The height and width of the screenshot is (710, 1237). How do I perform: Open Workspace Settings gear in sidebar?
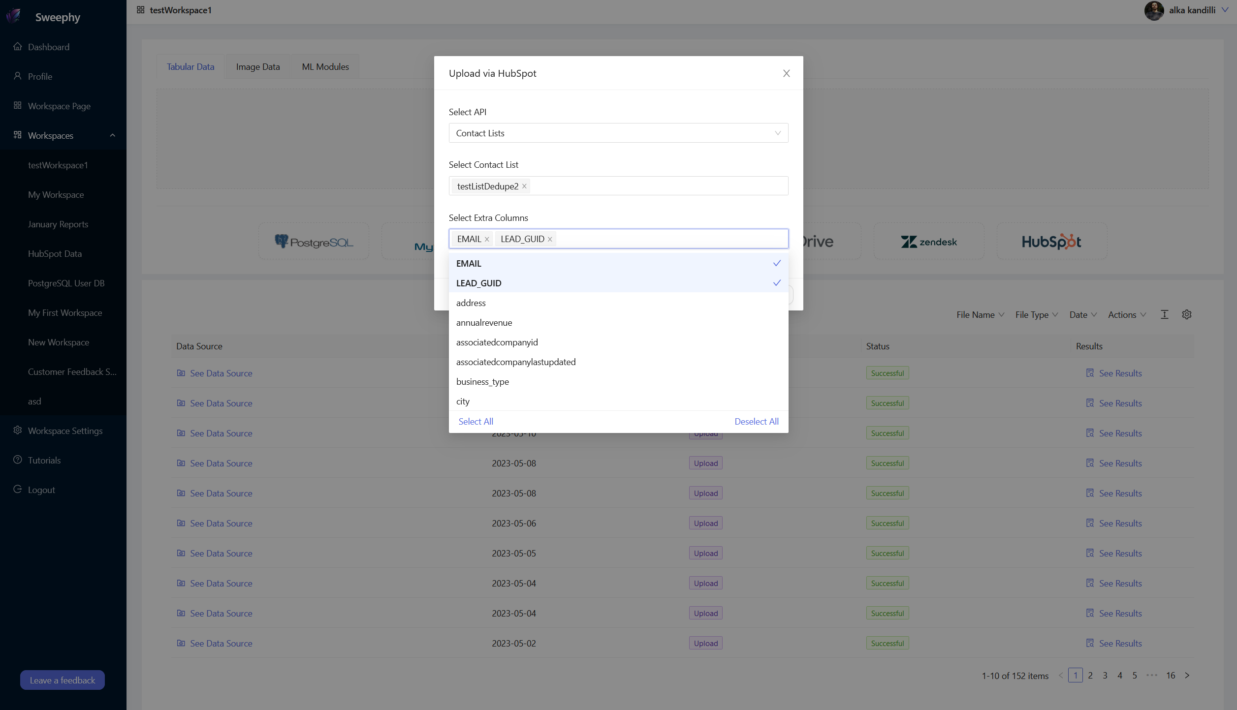click(18, 431)
